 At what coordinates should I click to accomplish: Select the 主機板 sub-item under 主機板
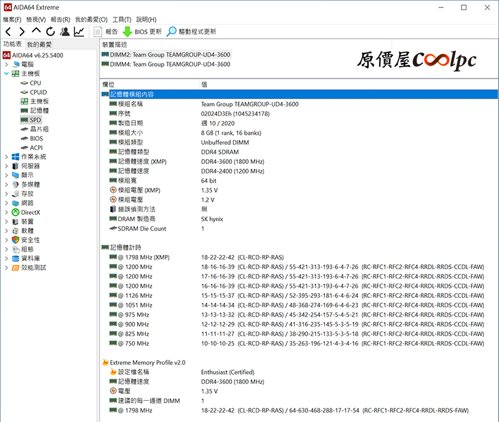34,101
